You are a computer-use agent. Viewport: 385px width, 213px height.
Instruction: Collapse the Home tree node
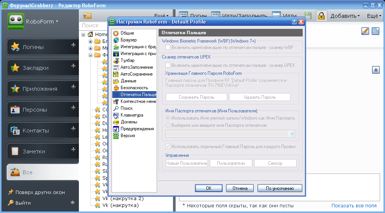(83, 35)
